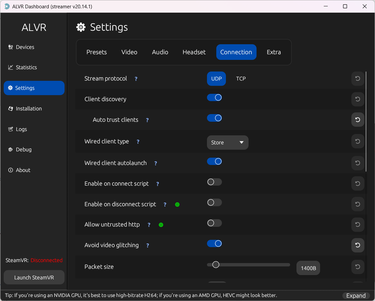Click help icon next to Stream protocol
The image size is (375, 301).
pyautogui.click(x=136, y=79)
